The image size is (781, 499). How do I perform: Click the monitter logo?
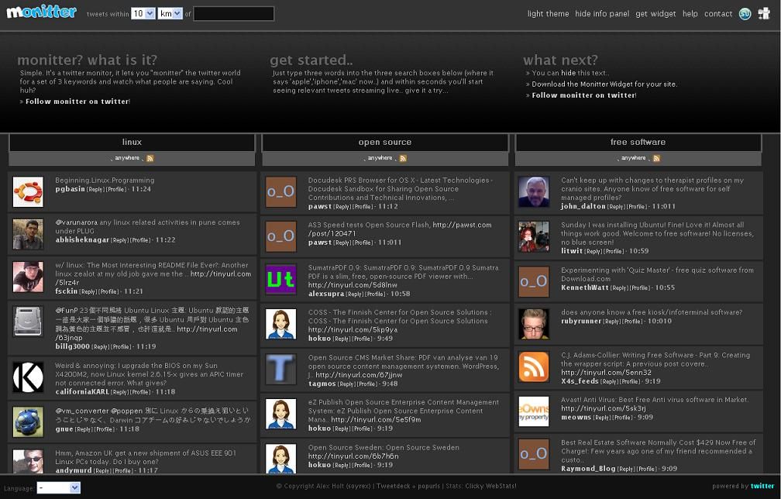[x=41, y=12]
